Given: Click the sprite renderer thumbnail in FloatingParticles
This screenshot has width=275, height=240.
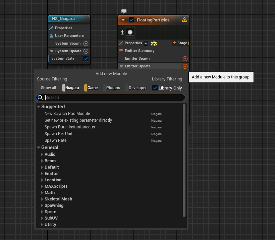Looking at the screenshot, I should 130,32.
